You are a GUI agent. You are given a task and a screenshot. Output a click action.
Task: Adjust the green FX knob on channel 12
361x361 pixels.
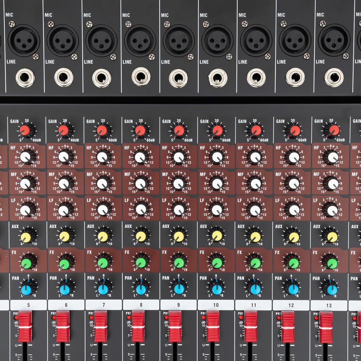point(291,261)
